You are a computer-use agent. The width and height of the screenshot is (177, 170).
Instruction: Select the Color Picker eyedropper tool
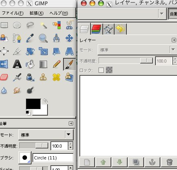tap(30, 38)
